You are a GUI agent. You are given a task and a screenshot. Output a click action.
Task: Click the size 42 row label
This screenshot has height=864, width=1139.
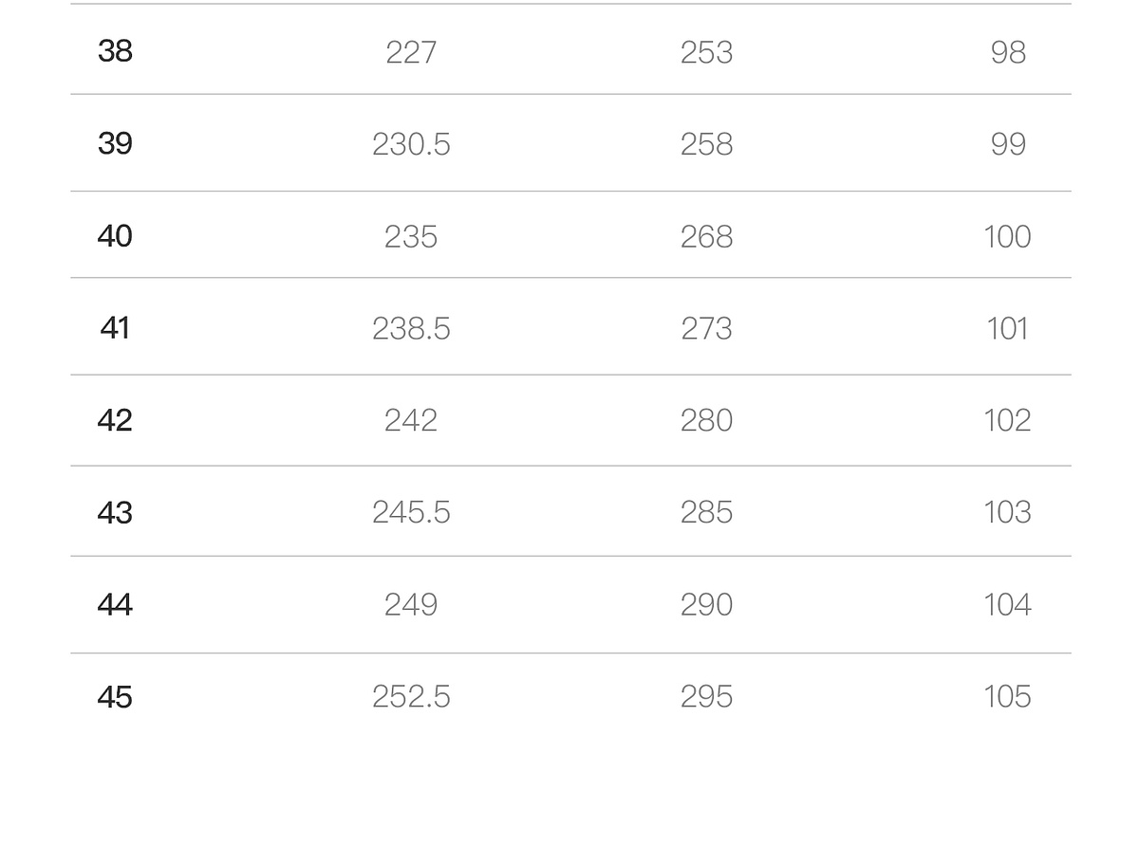coord(115,420)
